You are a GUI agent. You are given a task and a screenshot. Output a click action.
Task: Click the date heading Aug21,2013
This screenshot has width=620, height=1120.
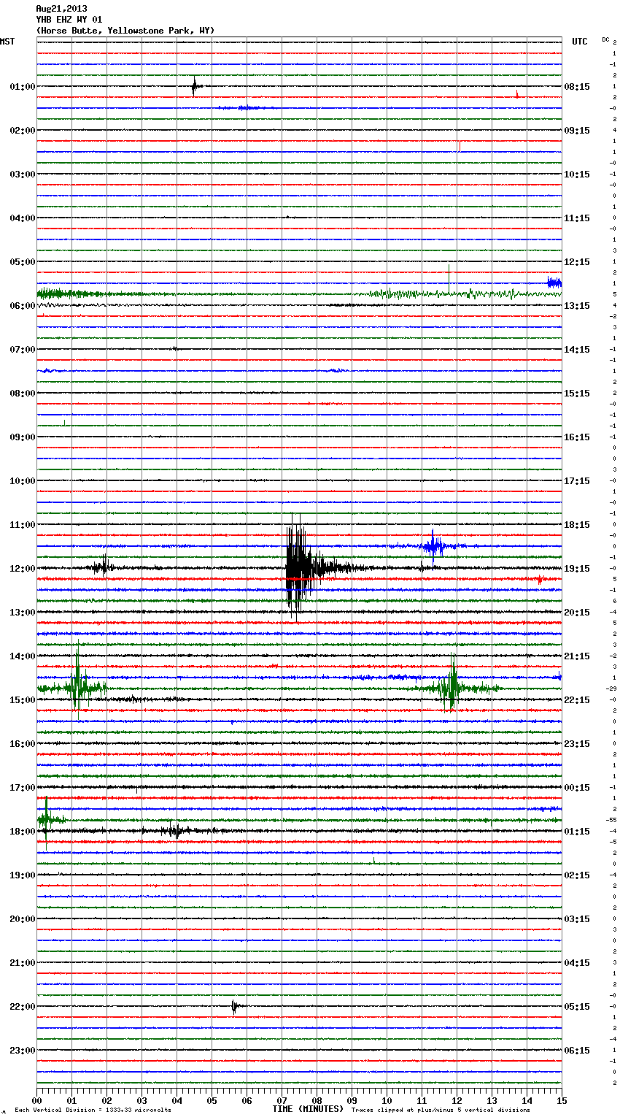coord(61,9)
